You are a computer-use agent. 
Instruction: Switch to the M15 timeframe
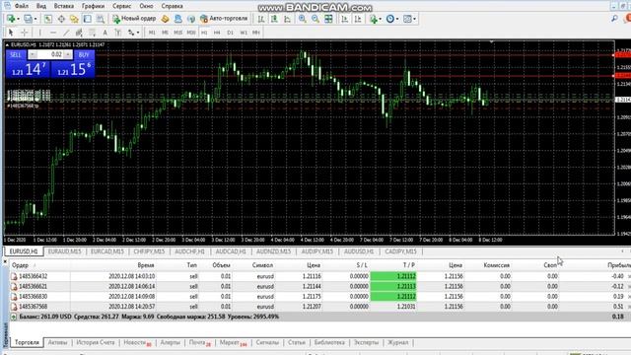click(x=177, y=33)
